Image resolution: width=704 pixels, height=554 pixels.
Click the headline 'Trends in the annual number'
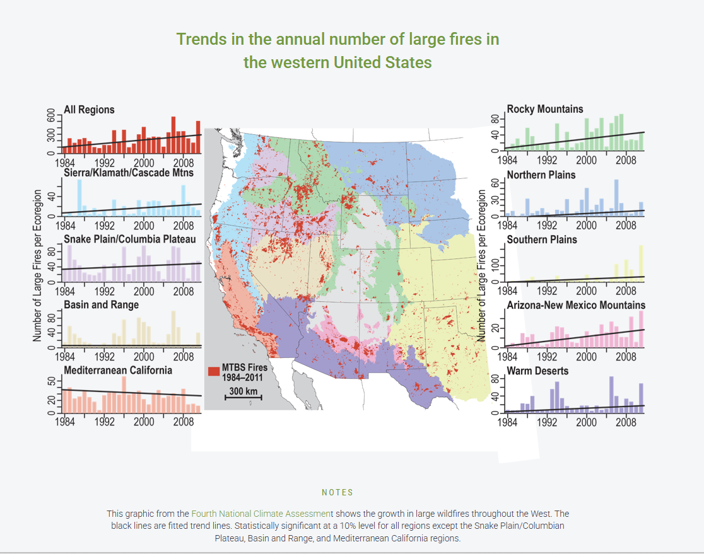[337, 50]
